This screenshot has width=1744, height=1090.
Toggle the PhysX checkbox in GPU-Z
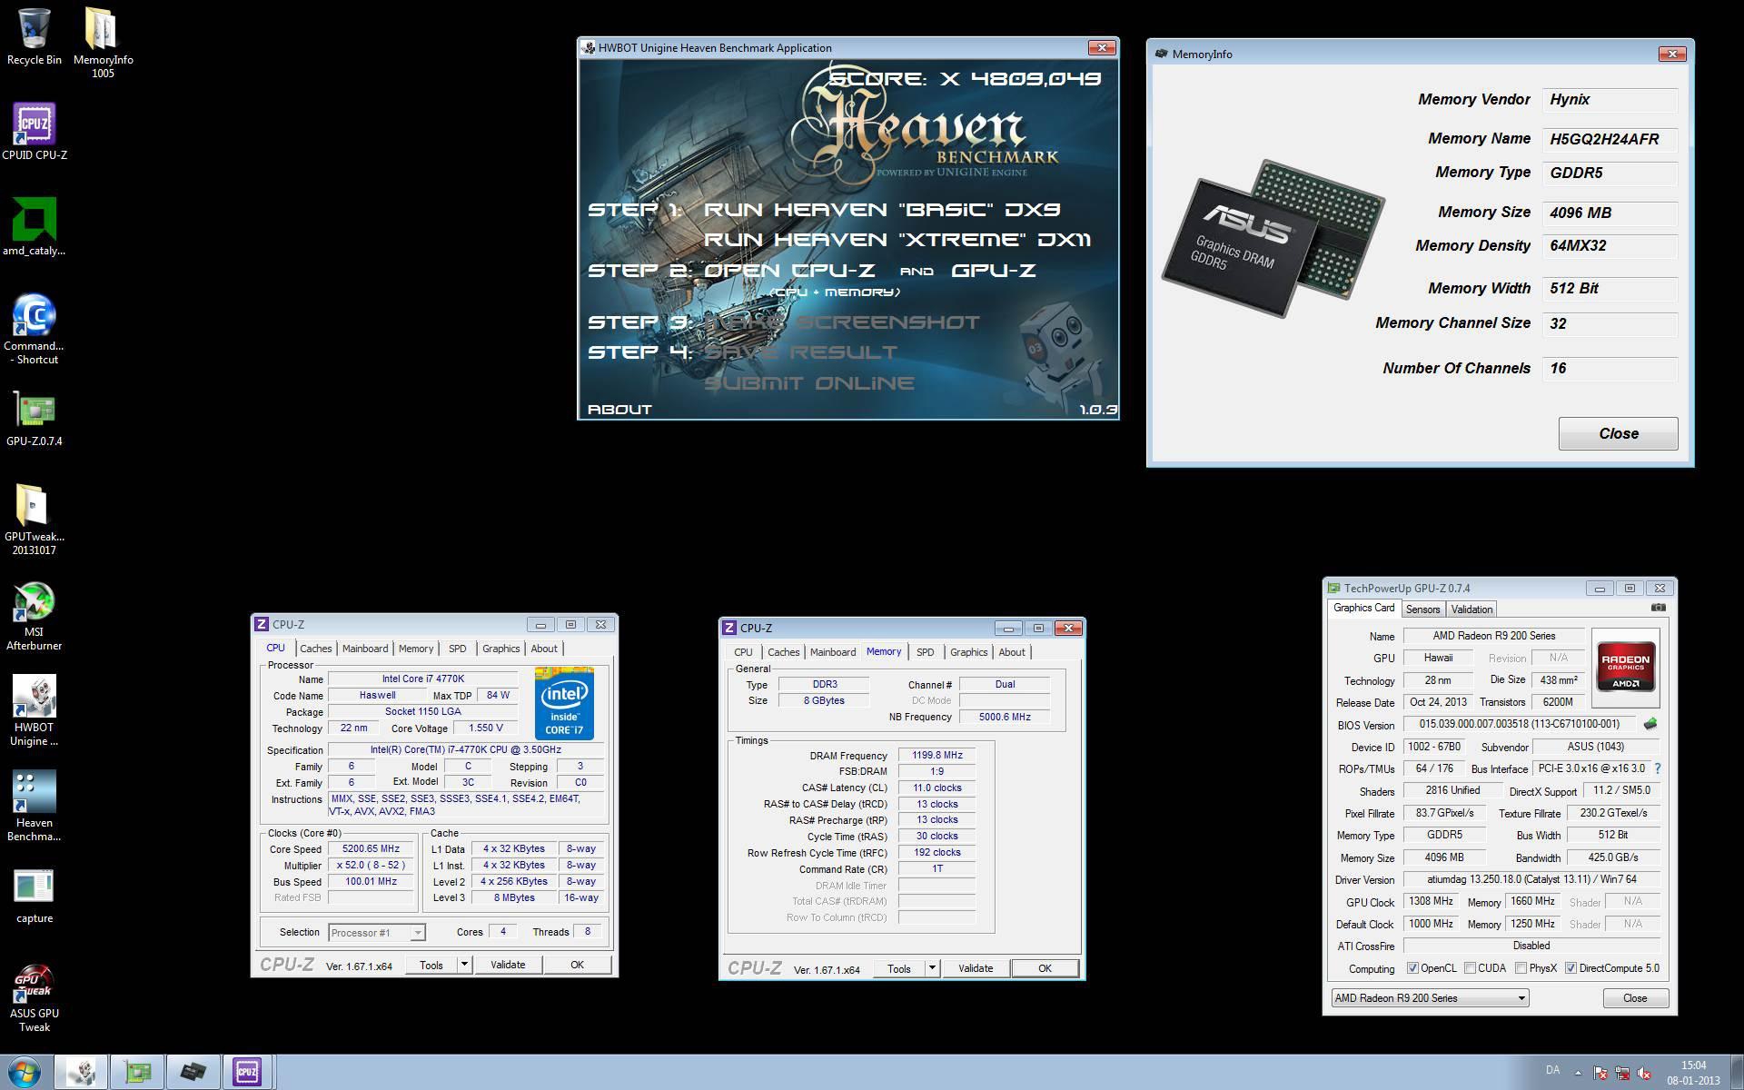tap(1521, 968)
